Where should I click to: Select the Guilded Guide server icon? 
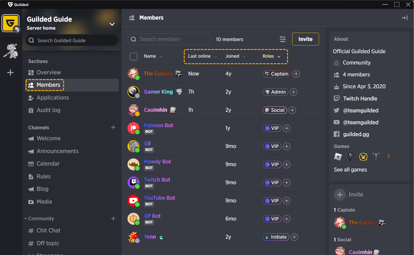click(10, 23)
